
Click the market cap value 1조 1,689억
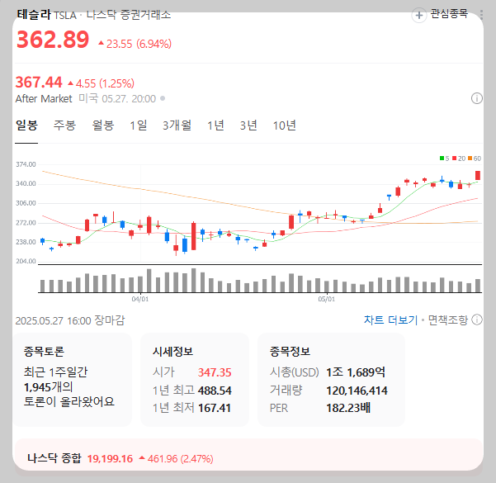click(356, 372)
